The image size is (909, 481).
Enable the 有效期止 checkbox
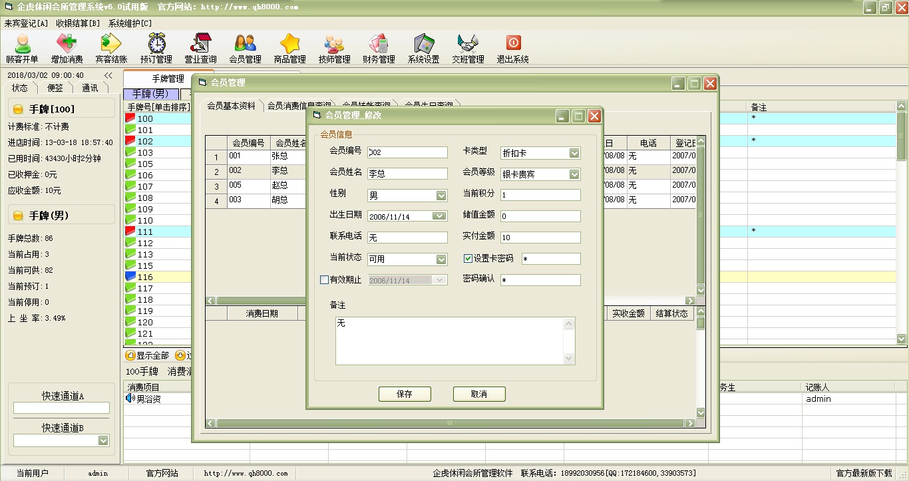point(325,280)
